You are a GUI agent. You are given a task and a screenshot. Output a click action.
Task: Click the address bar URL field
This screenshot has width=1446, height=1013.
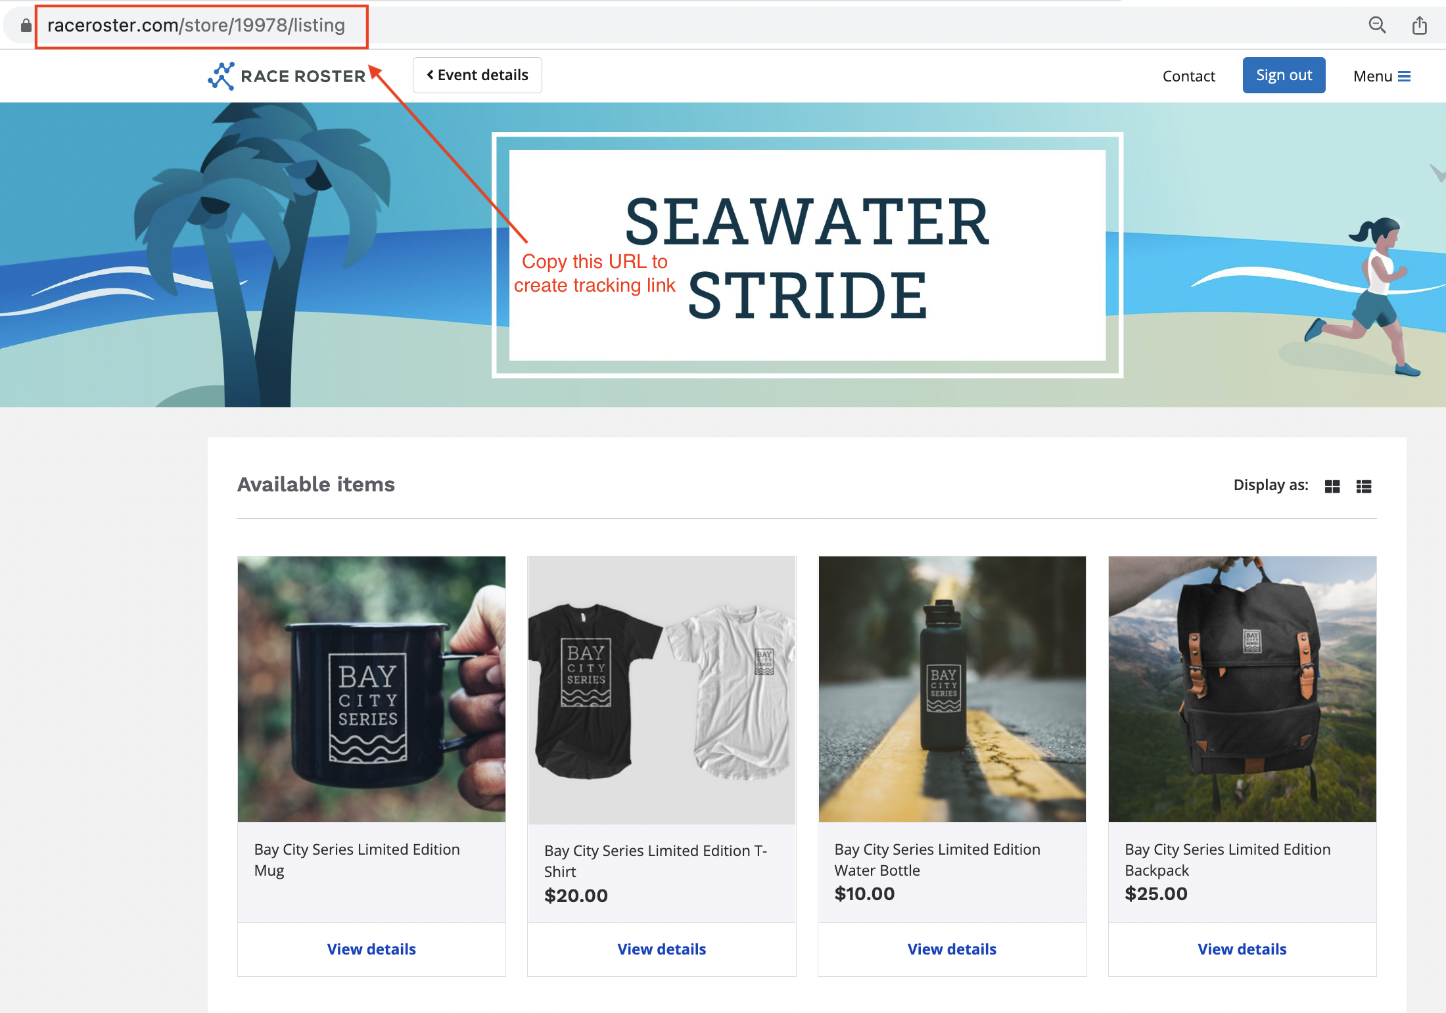(x=196, y=26)
